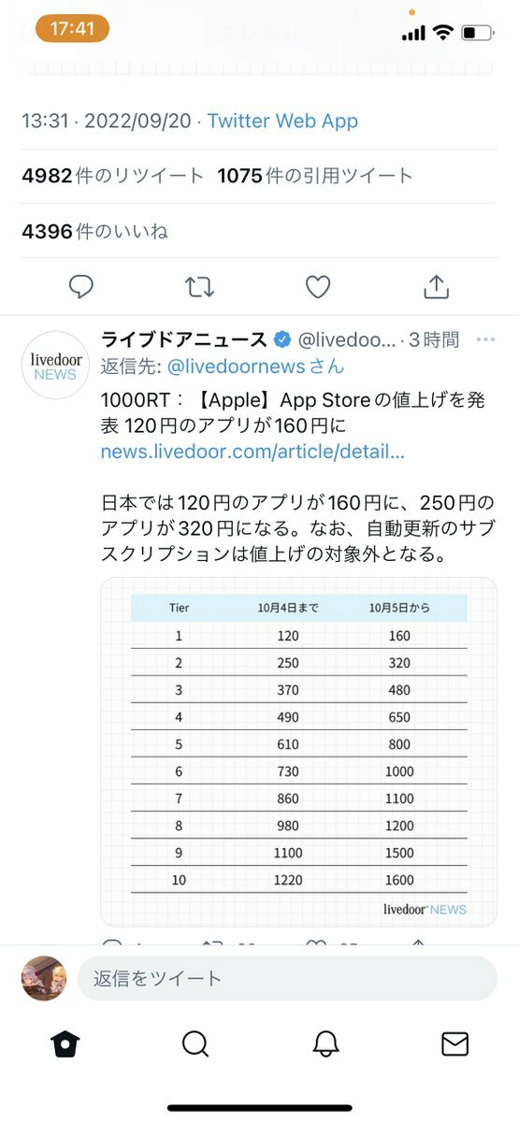Screen dimensions: 519x1122
Task: Open the Twitter Web App source link
Action: tap(282, 121)
